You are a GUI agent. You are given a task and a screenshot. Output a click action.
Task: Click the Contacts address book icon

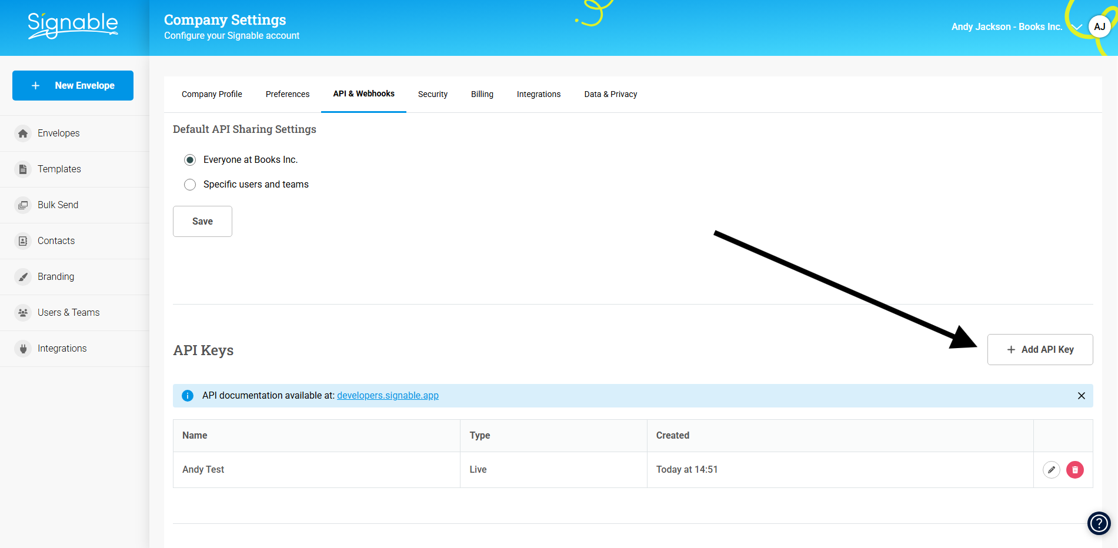tap(23, 241)
